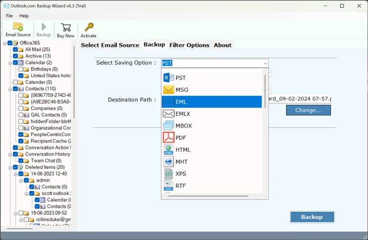This screenshot has width=368, height=240.
Task: Pick the MBOX format icon
Action: [168, 126]
